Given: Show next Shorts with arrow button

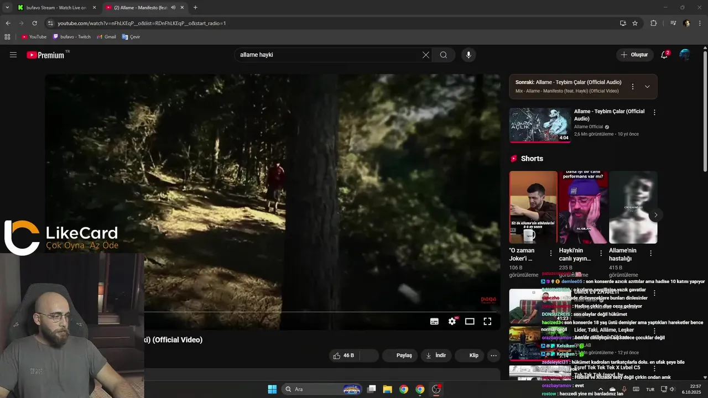Looking at the screenshot, I should pos(655,215).
